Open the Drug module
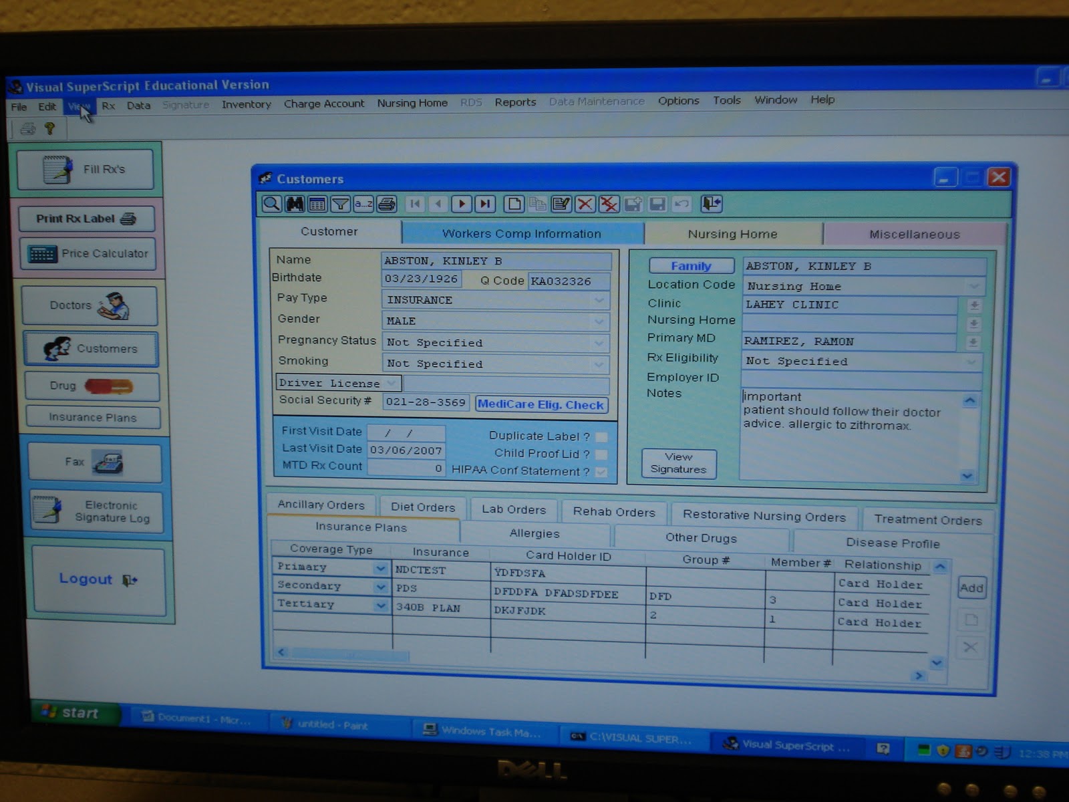 coord(92,386)
